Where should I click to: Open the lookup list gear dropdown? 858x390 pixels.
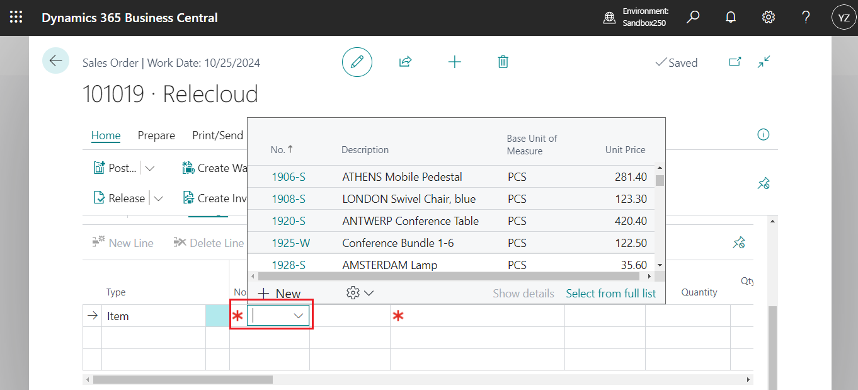tap(359, 292)
